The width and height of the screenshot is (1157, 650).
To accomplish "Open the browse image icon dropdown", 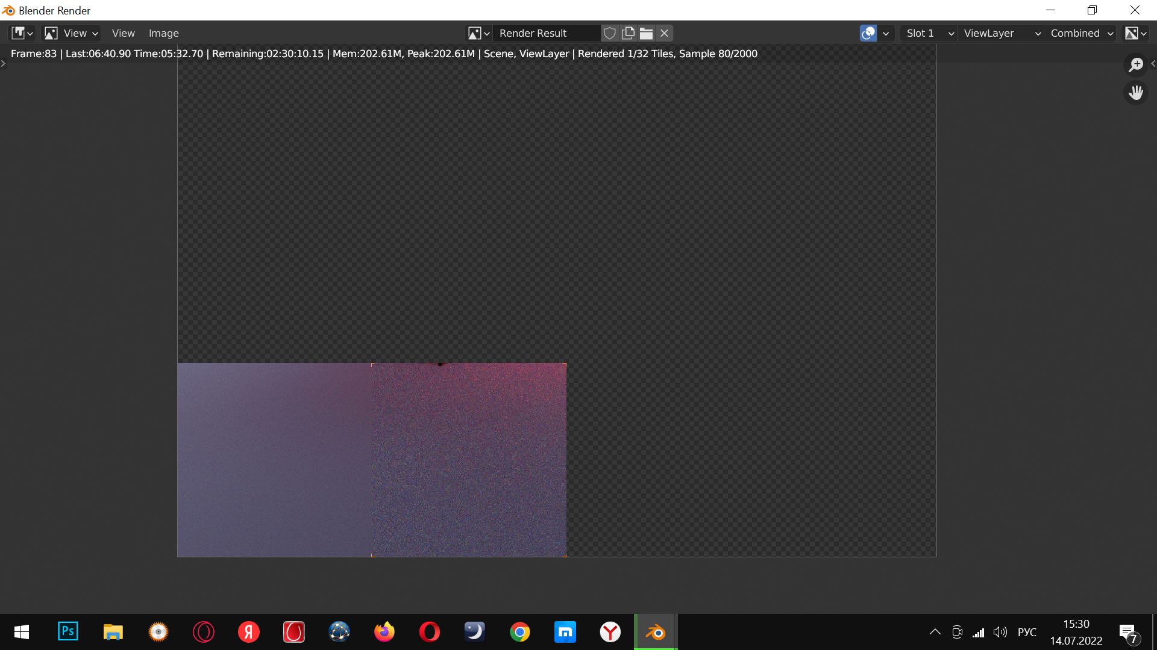I will click(x=479, y=33).
